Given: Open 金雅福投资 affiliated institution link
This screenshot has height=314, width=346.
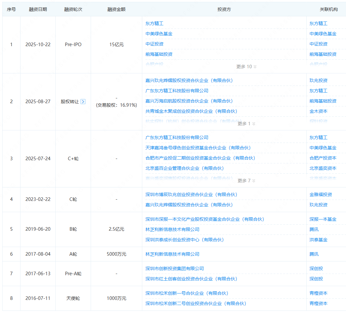Looking at the screenshot, I should pyautogui.click(x=321, y=195).
